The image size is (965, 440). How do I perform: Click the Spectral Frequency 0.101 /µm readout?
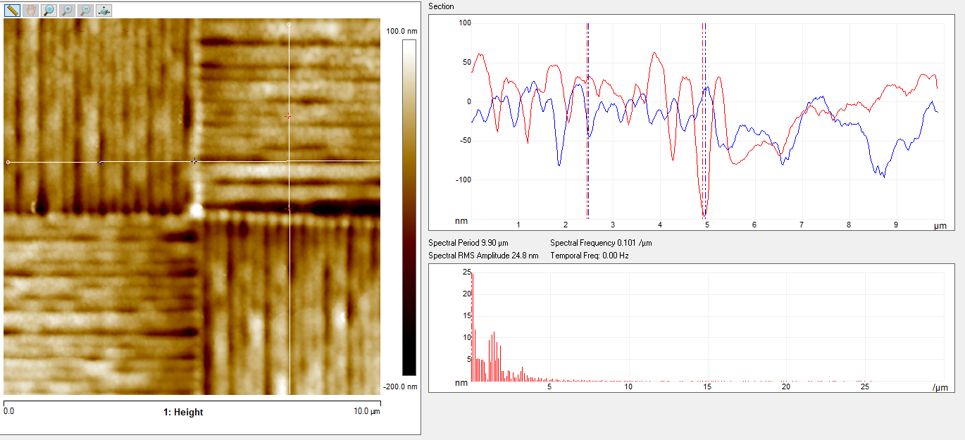coord(601,243)
